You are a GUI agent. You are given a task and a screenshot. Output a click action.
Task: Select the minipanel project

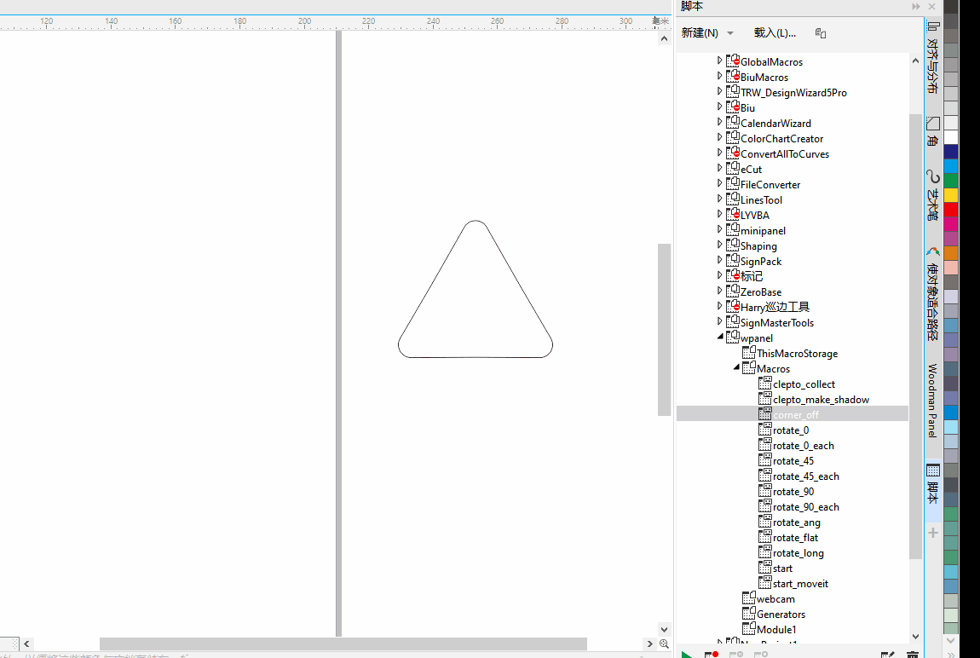pos(763,231)
